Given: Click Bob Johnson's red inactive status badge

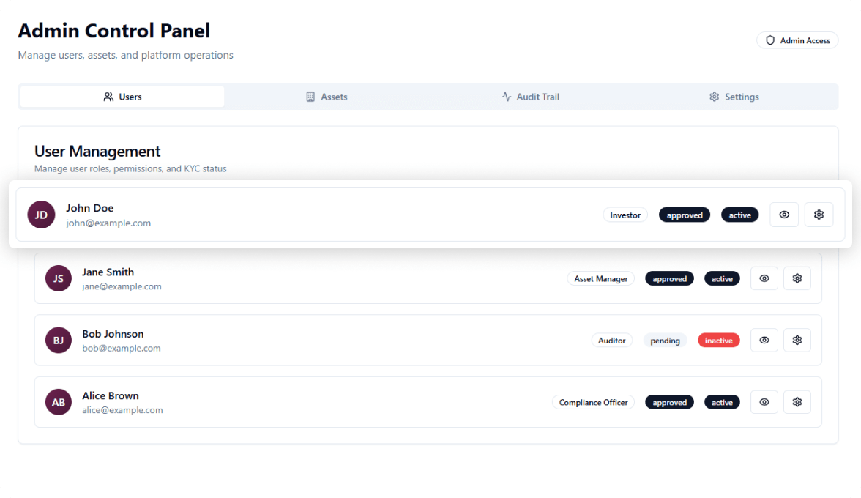Looking at the screenshot, I should click(718, 341).
